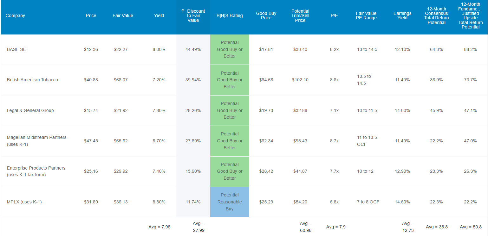Viewport: 488px width, 236px height.
Task: Click the justified upside 88.2%
Action: pyautogui.click(x=471, y=49)
